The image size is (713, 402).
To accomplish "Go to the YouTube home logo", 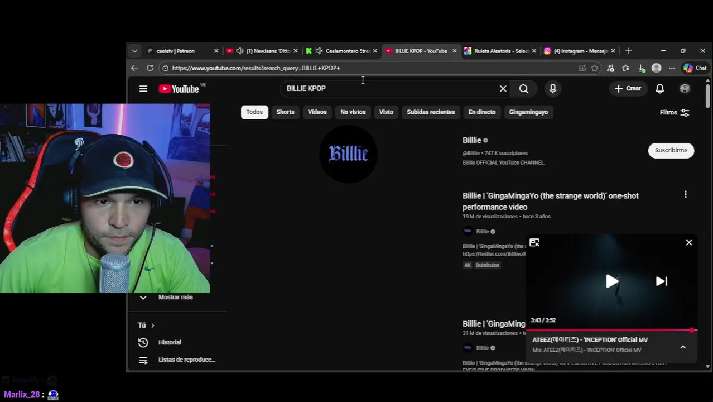I will point(179,89).
